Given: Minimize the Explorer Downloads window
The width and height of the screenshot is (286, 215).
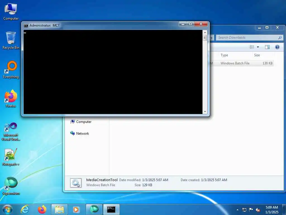Looking at the screenshot, I should [259, 28].
